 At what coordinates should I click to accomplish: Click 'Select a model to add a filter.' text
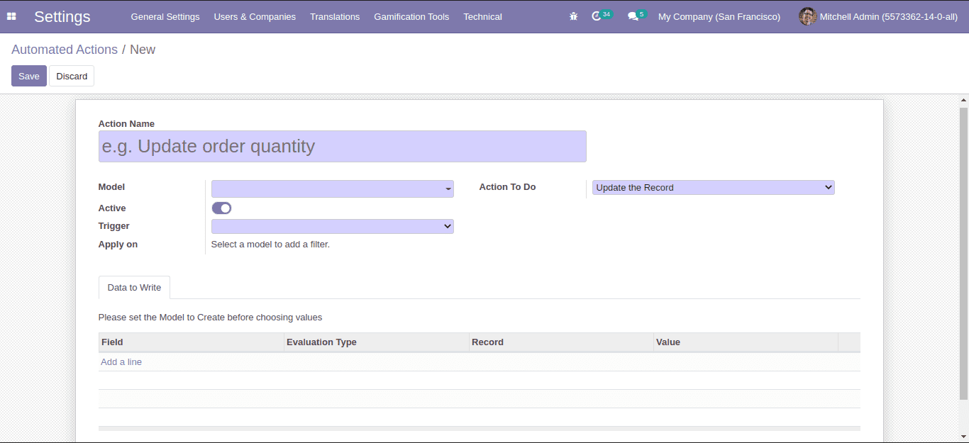[x=270, y=244]
